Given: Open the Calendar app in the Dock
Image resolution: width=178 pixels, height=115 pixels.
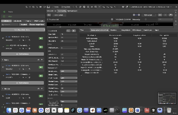Looking at the screenshot, I should (x=47, y=110).
